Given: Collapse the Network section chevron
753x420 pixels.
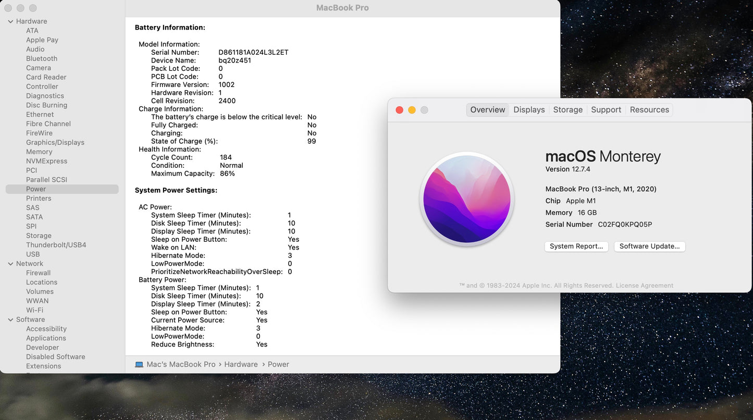Looking at the screenshot, I should point(10,264).
